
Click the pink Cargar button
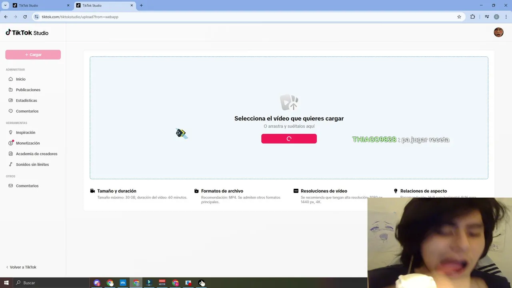pos(33,54)
